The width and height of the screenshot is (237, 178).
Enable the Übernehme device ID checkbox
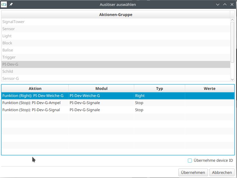(190, 160)
